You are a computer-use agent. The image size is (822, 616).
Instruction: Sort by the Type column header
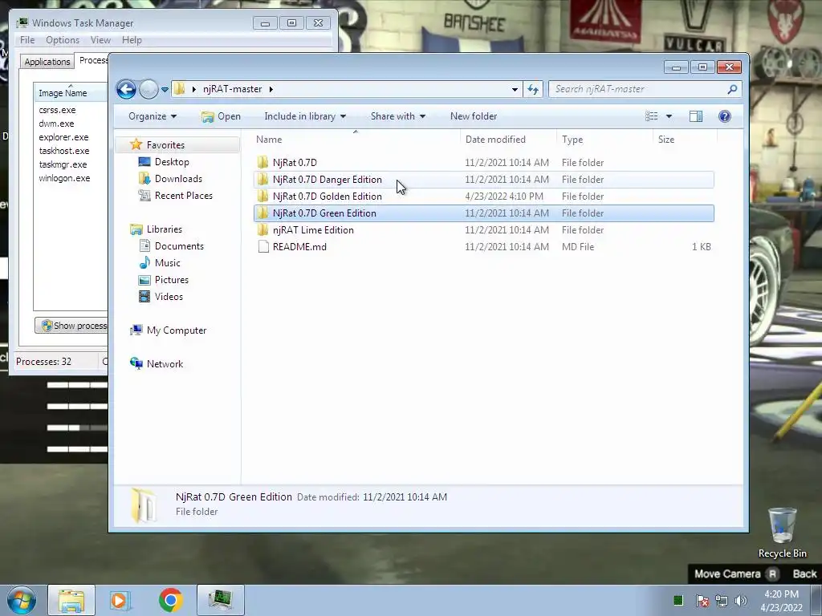[605, 140]
